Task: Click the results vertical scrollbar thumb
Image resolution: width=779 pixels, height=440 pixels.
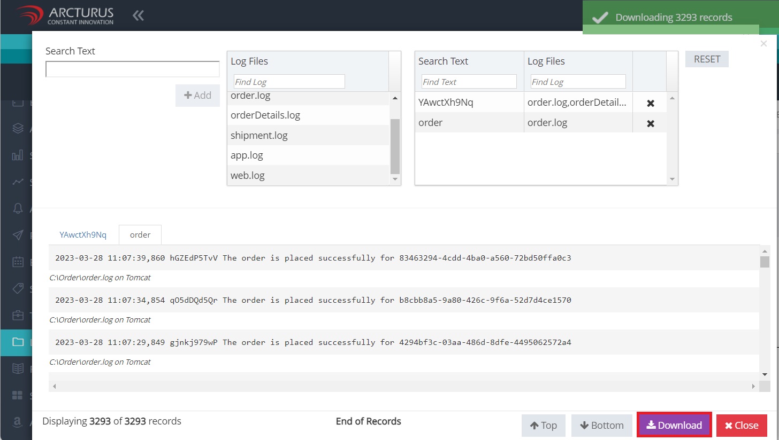Action: [x=765, y=262]
